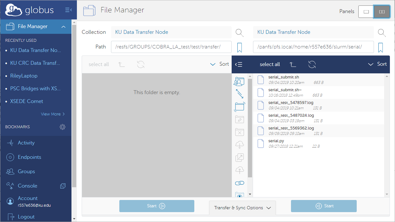
Task: Open the Console page
Action: click(27, 186)
